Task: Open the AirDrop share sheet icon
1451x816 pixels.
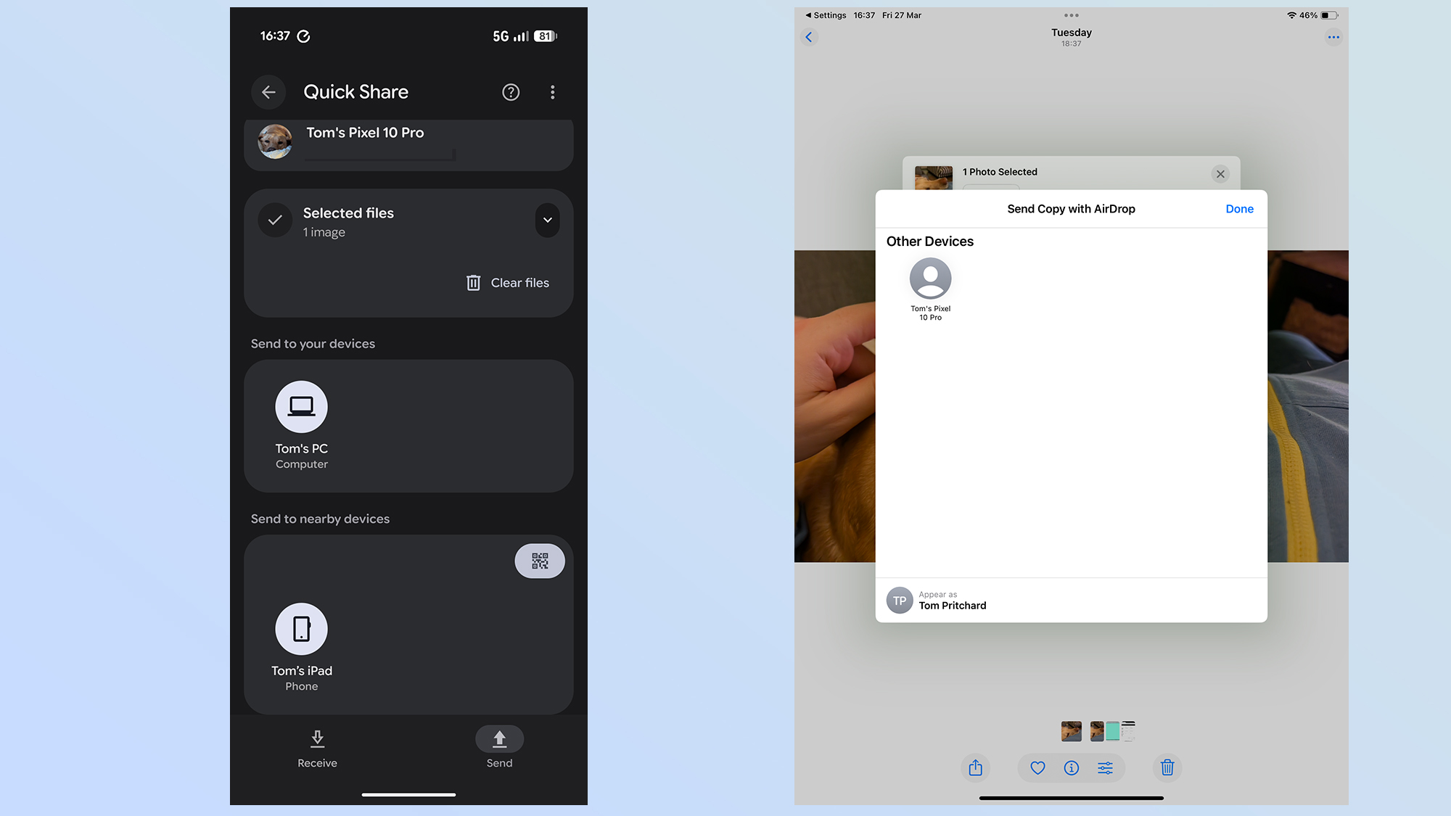Action: pos(975,767)
